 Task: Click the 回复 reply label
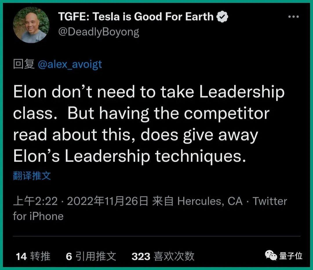24,64
